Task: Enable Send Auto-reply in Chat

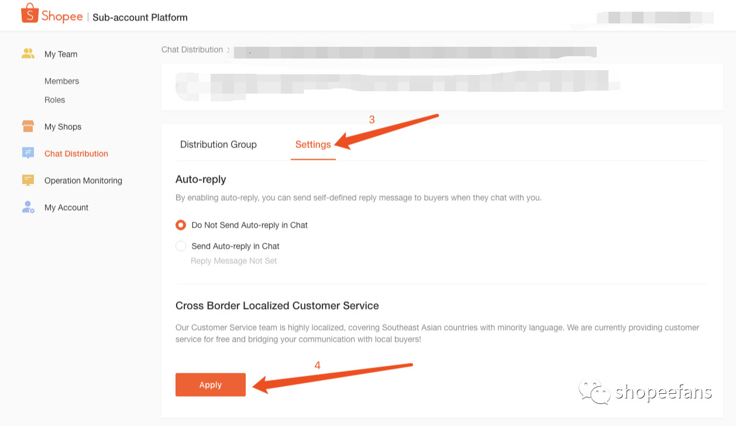Action: coord(181,246)
